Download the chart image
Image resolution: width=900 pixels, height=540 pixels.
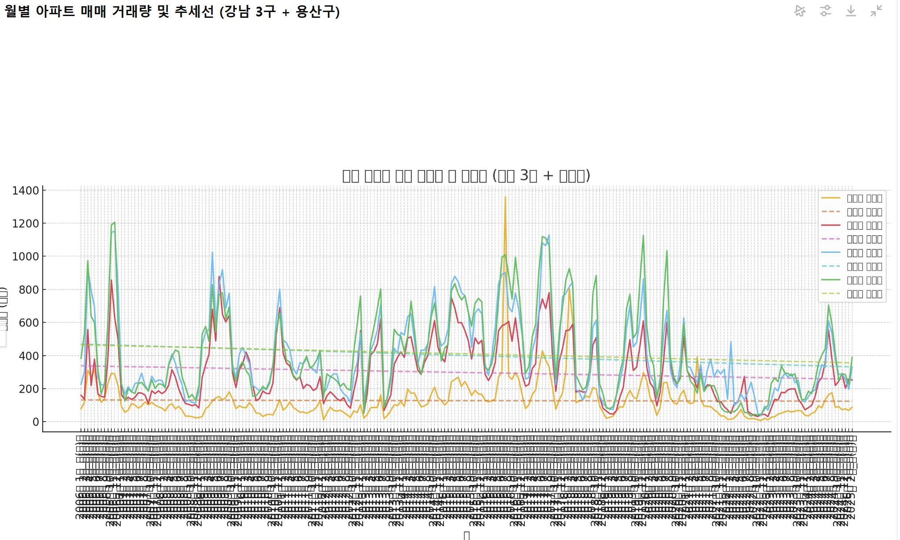click(851, 11)
